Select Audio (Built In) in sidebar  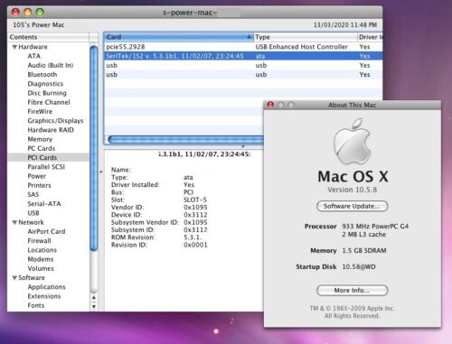[51, 65]
